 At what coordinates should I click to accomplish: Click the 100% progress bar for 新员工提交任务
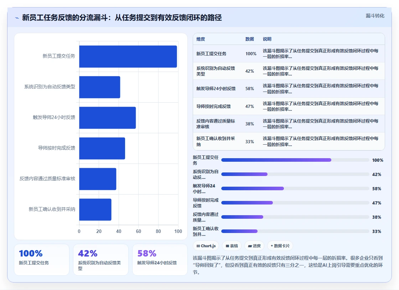click(295, 160)
